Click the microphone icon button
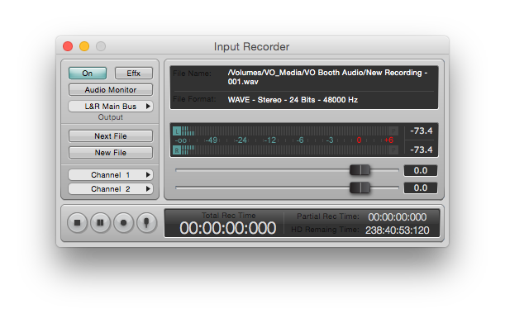This screenshot has height=323, width=505. click(x=146, y=222)
